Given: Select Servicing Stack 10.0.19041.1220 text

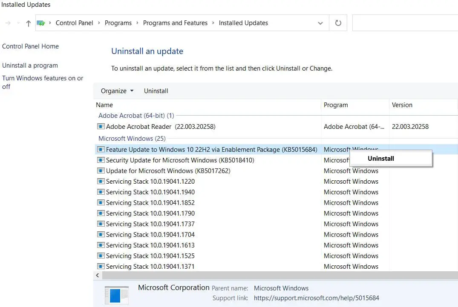Looking at the screenshot, I should 150,181.
